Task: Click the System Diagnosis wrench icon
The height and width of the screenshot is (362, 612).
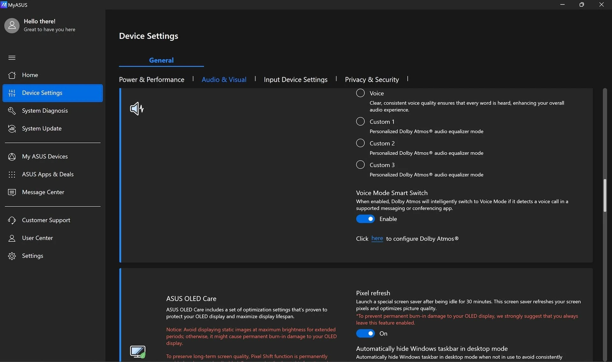Action: 12,111
